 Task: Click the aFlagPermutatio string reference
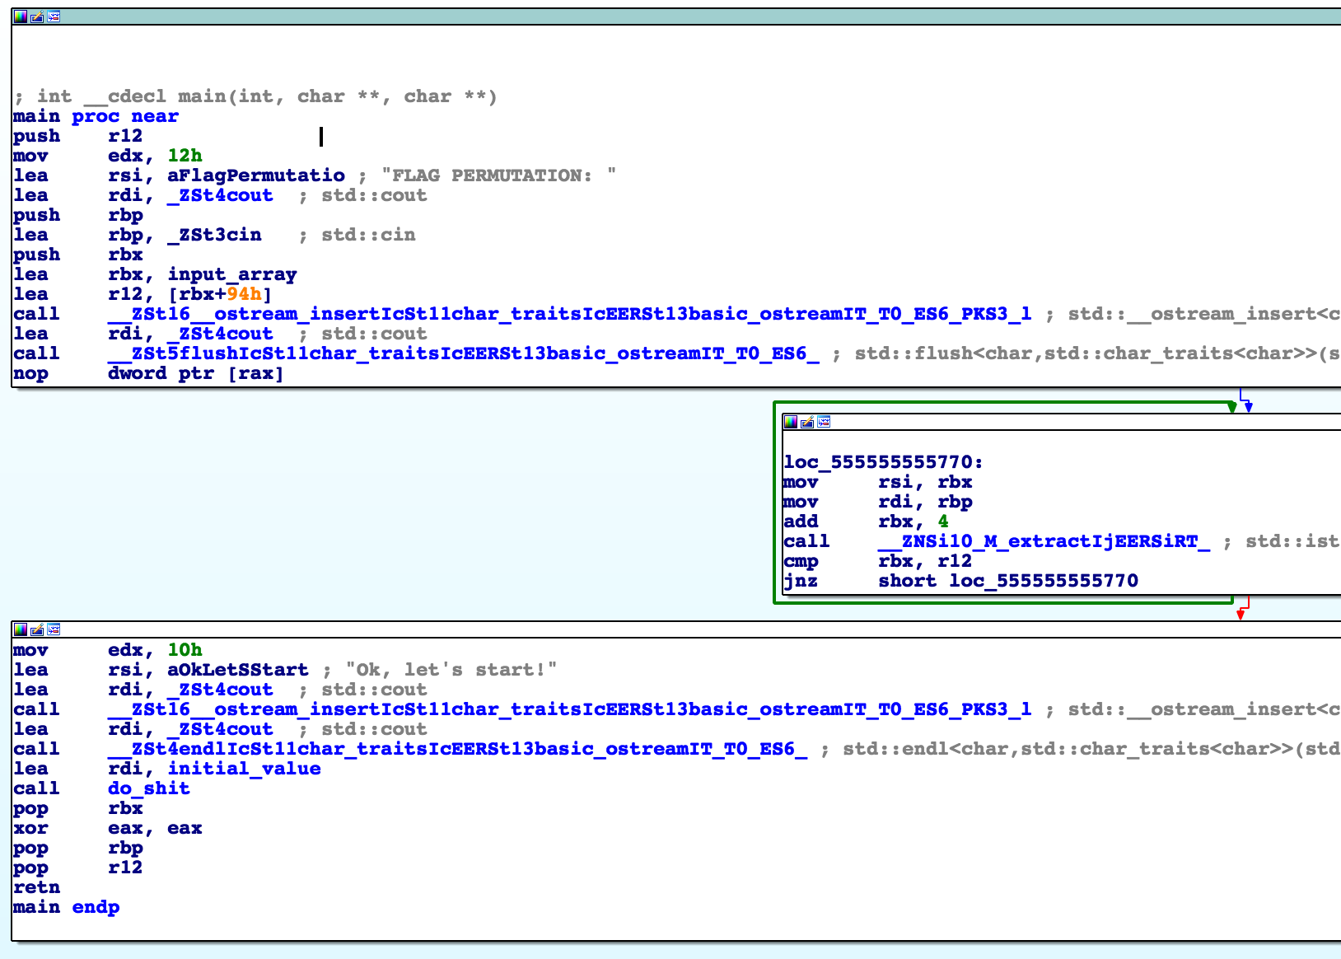[x=255, y=175]
